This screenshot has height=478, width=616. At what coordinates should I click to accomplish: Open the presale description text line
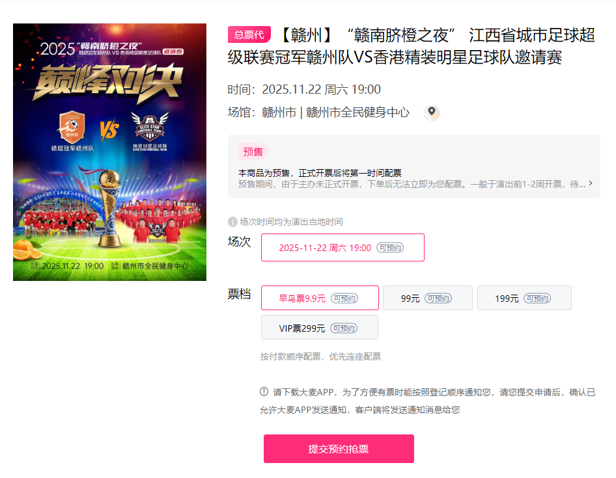coord(412,184)
